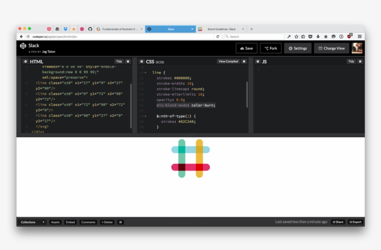Switch to Brand Guidelines Slack tab
This screenshot has width=381, height=250.
tap(221, 29)
